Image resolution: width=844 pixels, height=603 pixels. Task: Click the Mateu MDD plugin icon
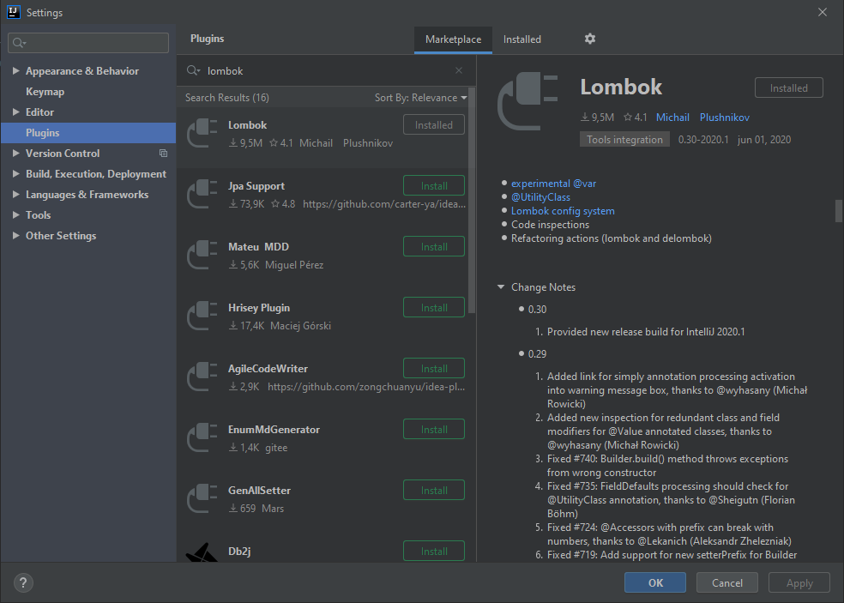(x=202, y=255)
